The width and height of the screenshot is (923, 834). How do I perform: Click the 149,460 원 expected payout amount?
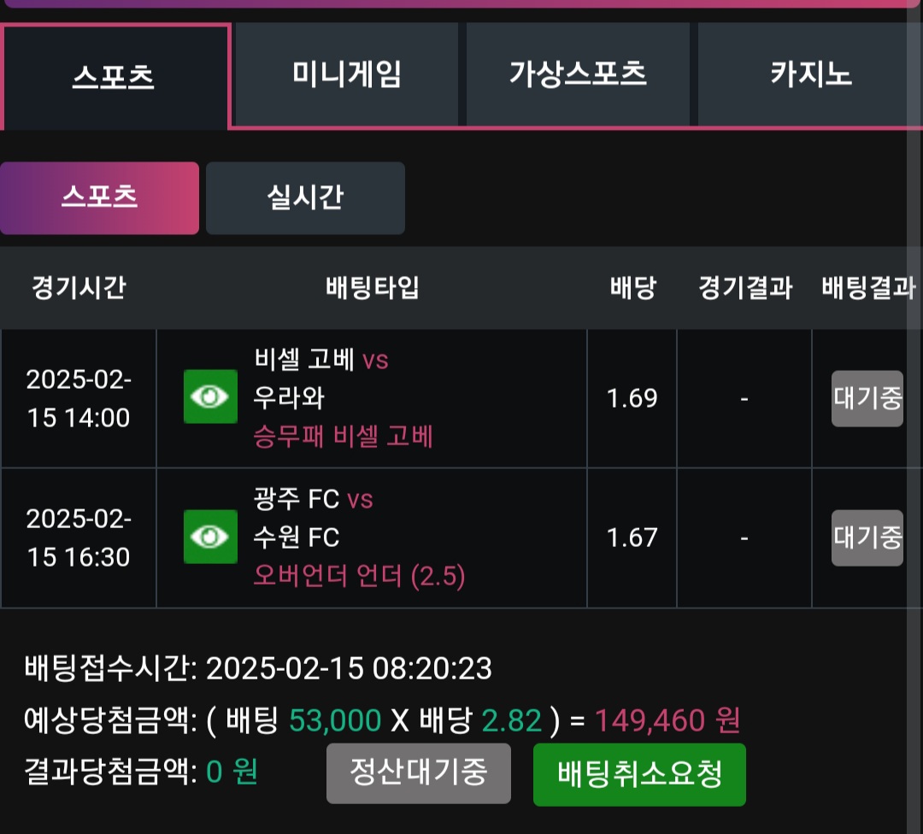point(667,721)
